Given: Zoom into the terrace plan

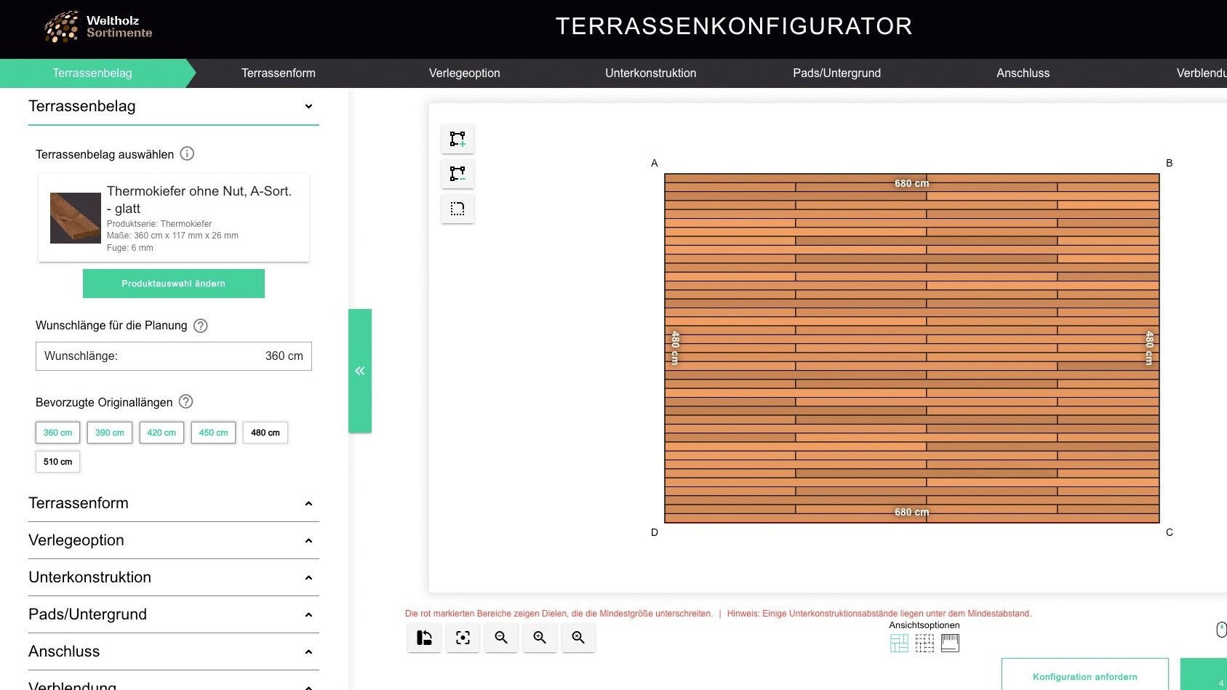Looking at the screenshot, I should pyautogui.click(x=540, y=638).
